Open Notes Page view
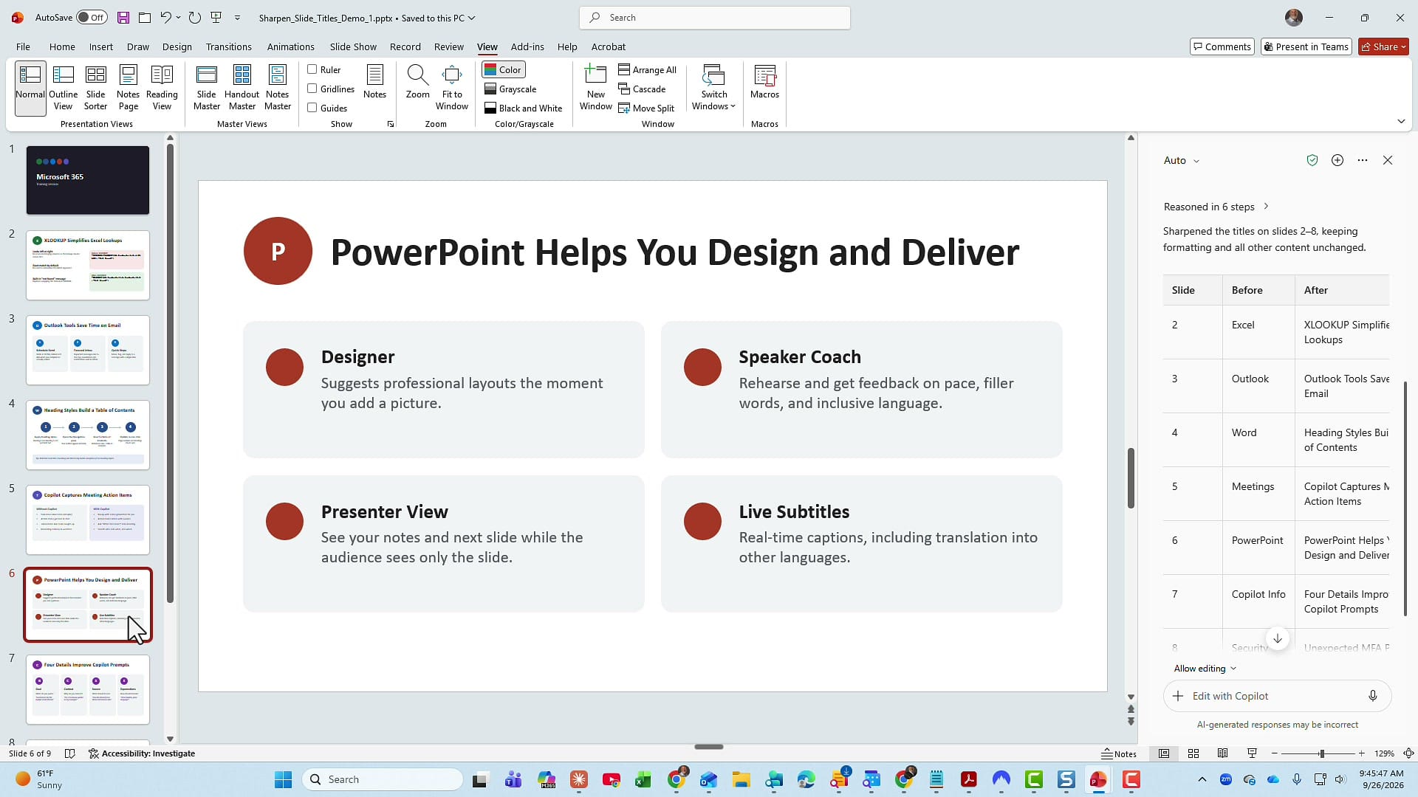The height and width of the screenshot is (797, 1418). 128,88
